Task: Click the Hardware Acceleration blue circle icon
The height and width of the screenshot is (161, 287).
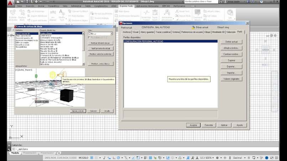Action: click(267, 158)
